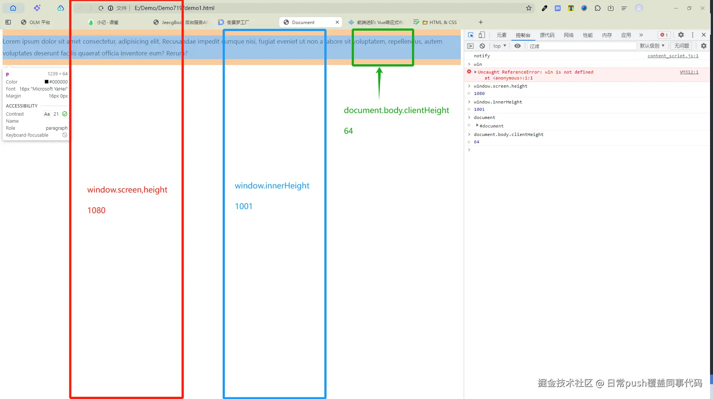
Task: Switch to the 网络 tab
Action: [568, 35]
